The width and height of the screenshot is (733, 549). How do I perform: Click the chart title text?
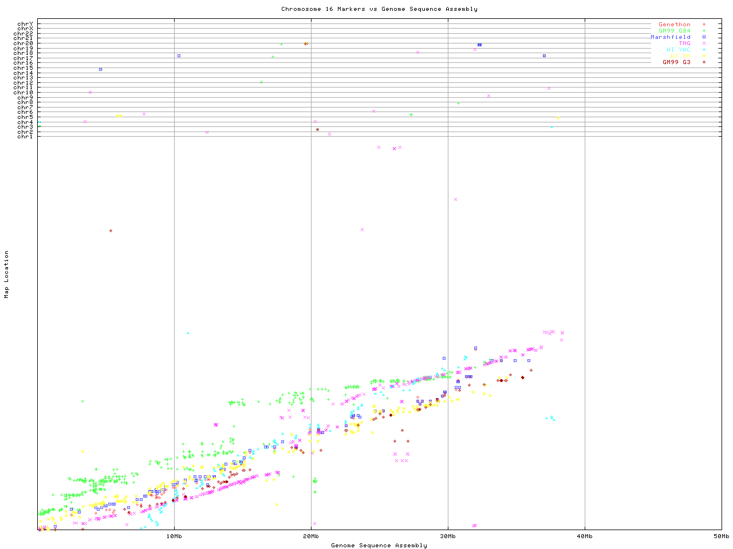tap(379, 9)
